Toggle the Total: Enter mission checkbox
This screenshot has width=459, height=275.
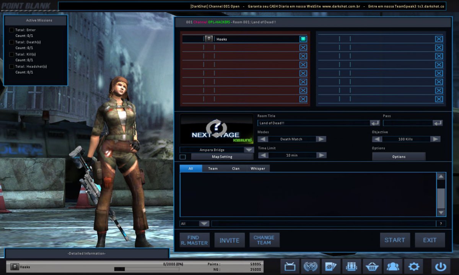point(11,30)
